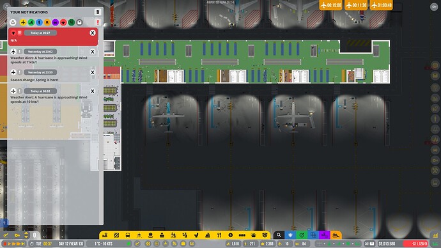Toggle the purple vehicle notification filter
The image size is (441, 248).
click(56, 22)
